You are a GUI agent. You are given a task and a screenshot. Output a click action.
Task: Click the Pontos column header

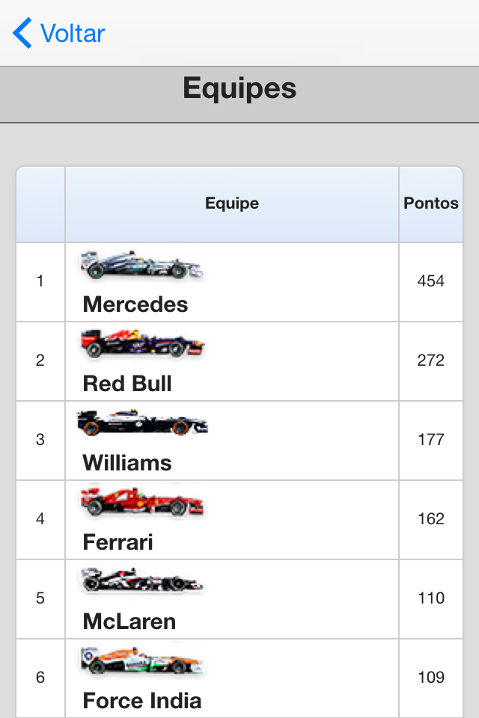[431, 203]
